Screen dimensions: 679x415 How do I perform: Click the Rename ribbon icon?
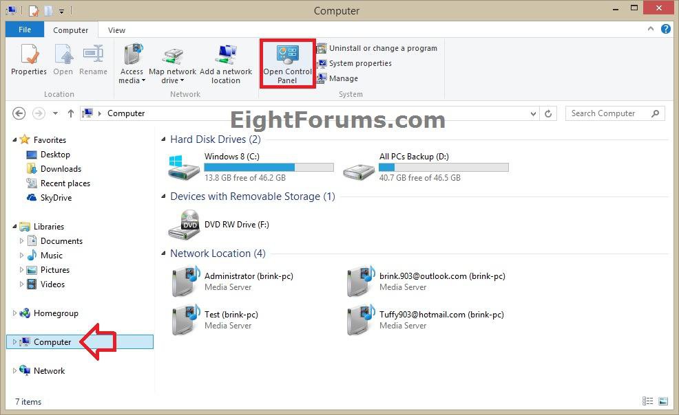93,60
